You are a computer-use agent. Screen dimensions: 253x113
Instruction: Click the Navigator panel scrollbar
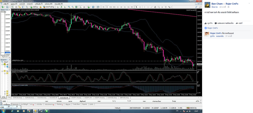pyautogui.click(x=9, y=79)
